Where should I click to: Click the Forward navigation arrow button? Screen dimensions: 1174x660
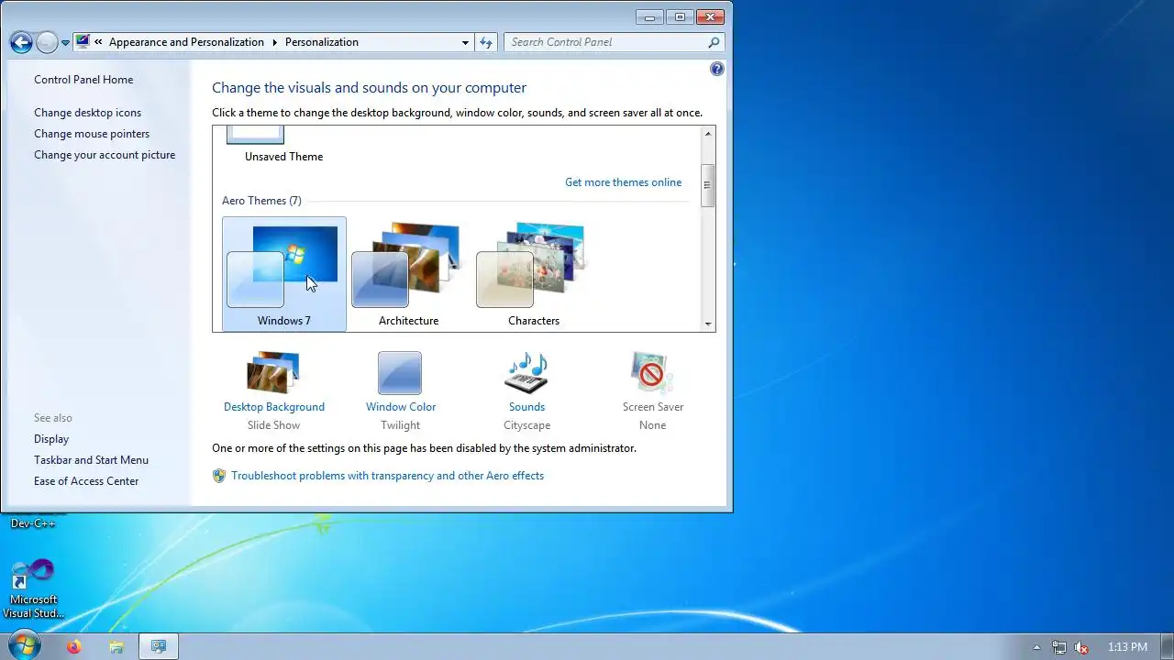47,42
